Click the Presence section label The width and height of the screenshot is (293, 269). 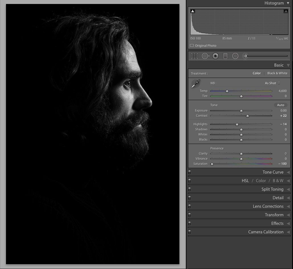click(x=217, y=148)
